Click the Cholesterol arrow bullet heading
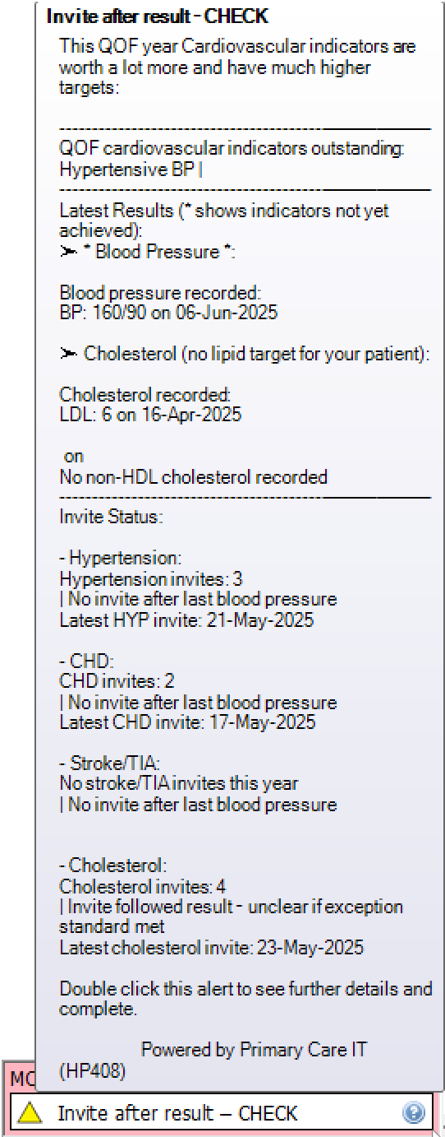 coord(245,354)
